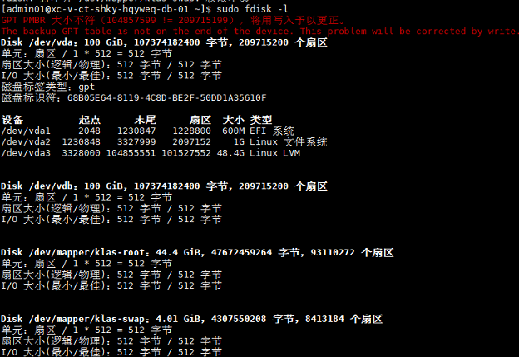Click the red GPT PMBR size mismatch warning

coord(173,20)
